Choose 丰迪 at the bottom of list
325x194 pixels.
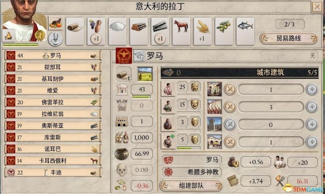click(x=53, y=172)
